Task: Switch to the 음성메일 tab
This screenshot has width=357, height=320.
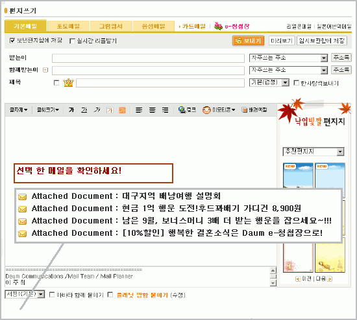Action: click(x=153, y=26)
